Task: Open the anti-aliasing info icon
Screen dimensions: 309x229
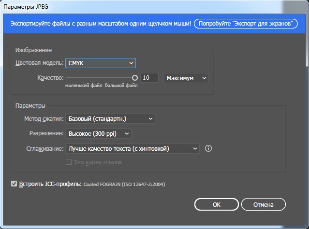Action: [x=208, y=148]
